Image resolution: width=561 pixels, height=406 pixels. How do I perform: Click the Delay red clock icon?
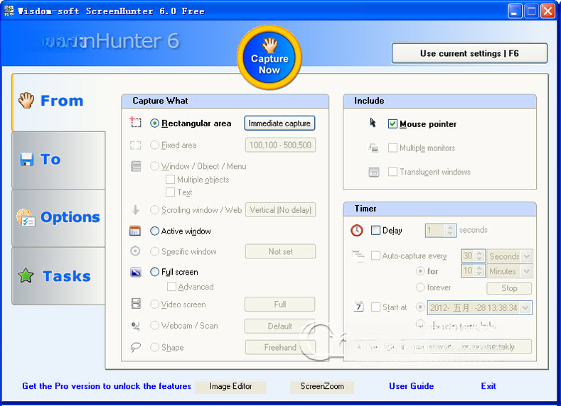(x=357, y=230)
